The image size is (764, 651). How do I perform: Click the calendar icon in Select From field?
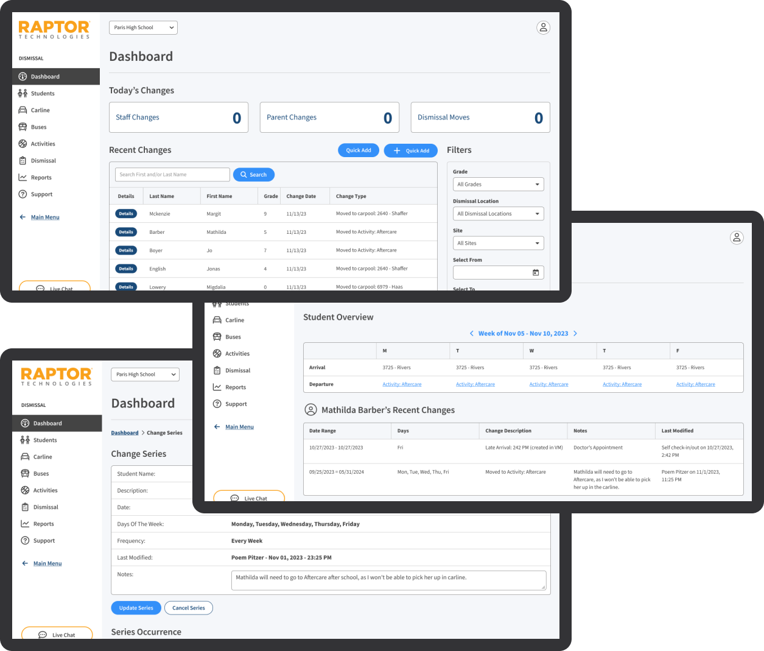click(536, 273)
